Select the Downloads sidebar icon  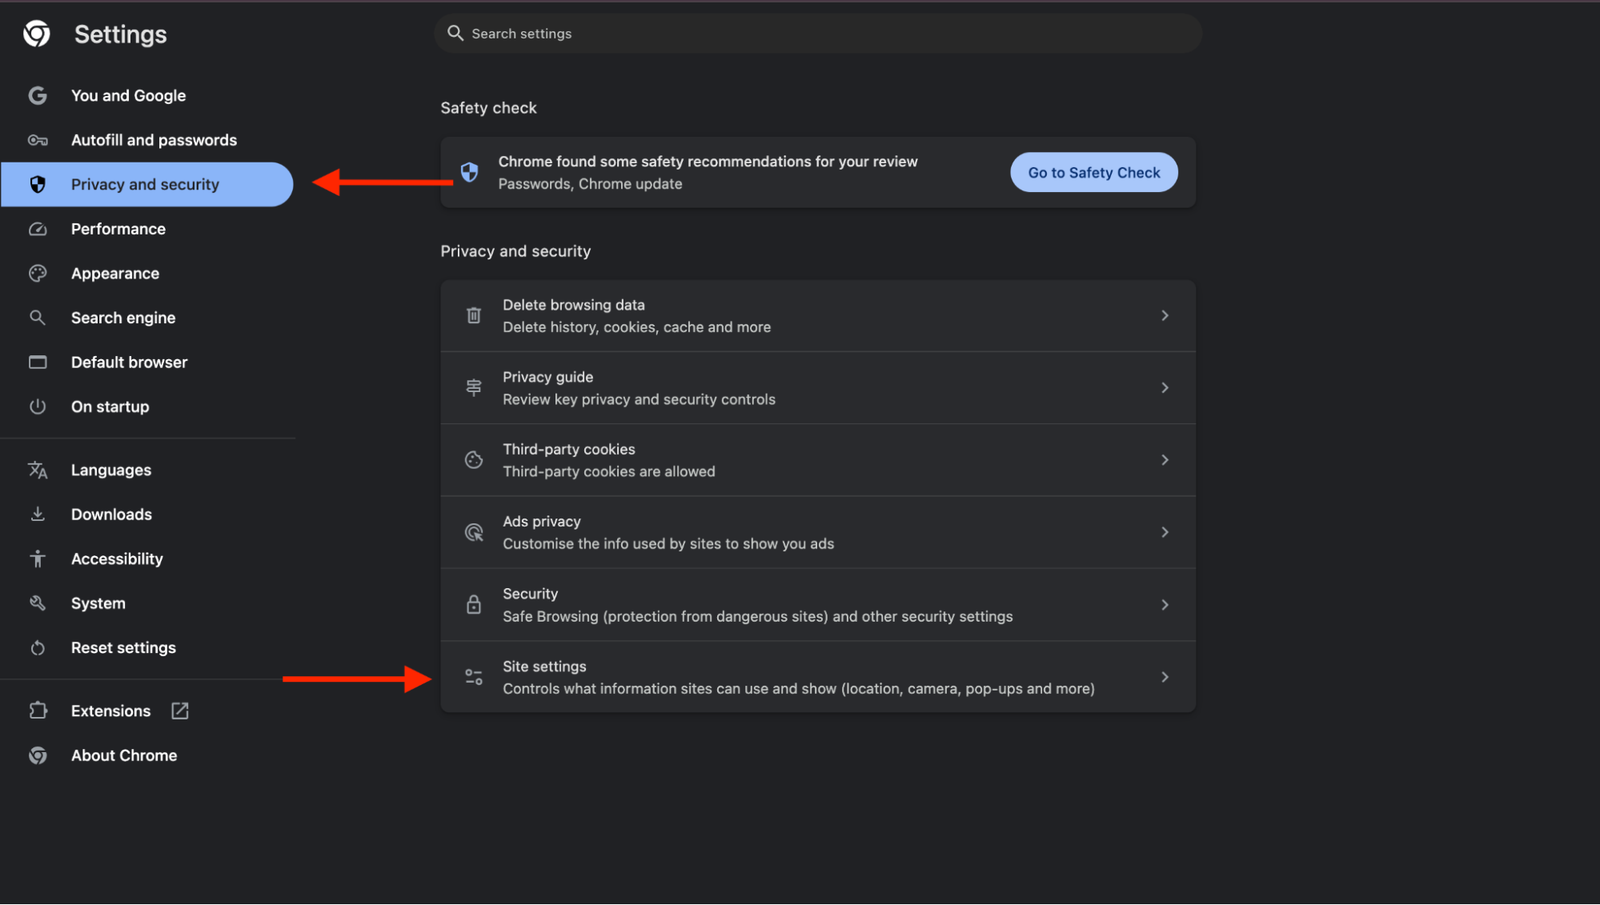tap(38, 514)
